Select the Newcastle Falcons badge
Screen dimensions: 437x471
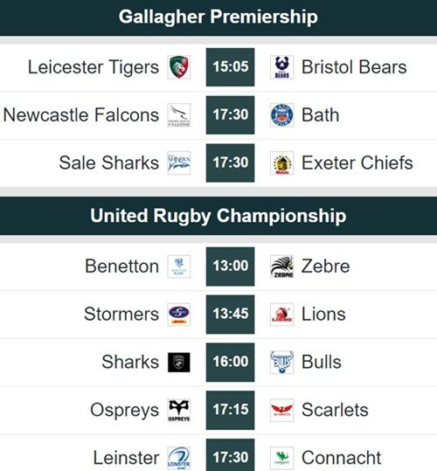coord(179,115)
